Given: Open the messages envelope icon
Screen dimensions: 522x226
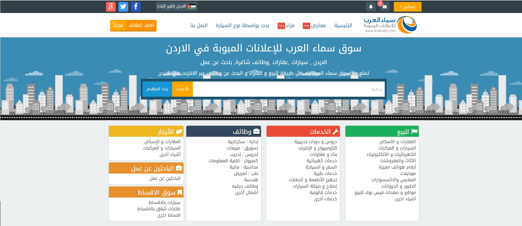Looking at the screenshot, I should tap(385, 7).
